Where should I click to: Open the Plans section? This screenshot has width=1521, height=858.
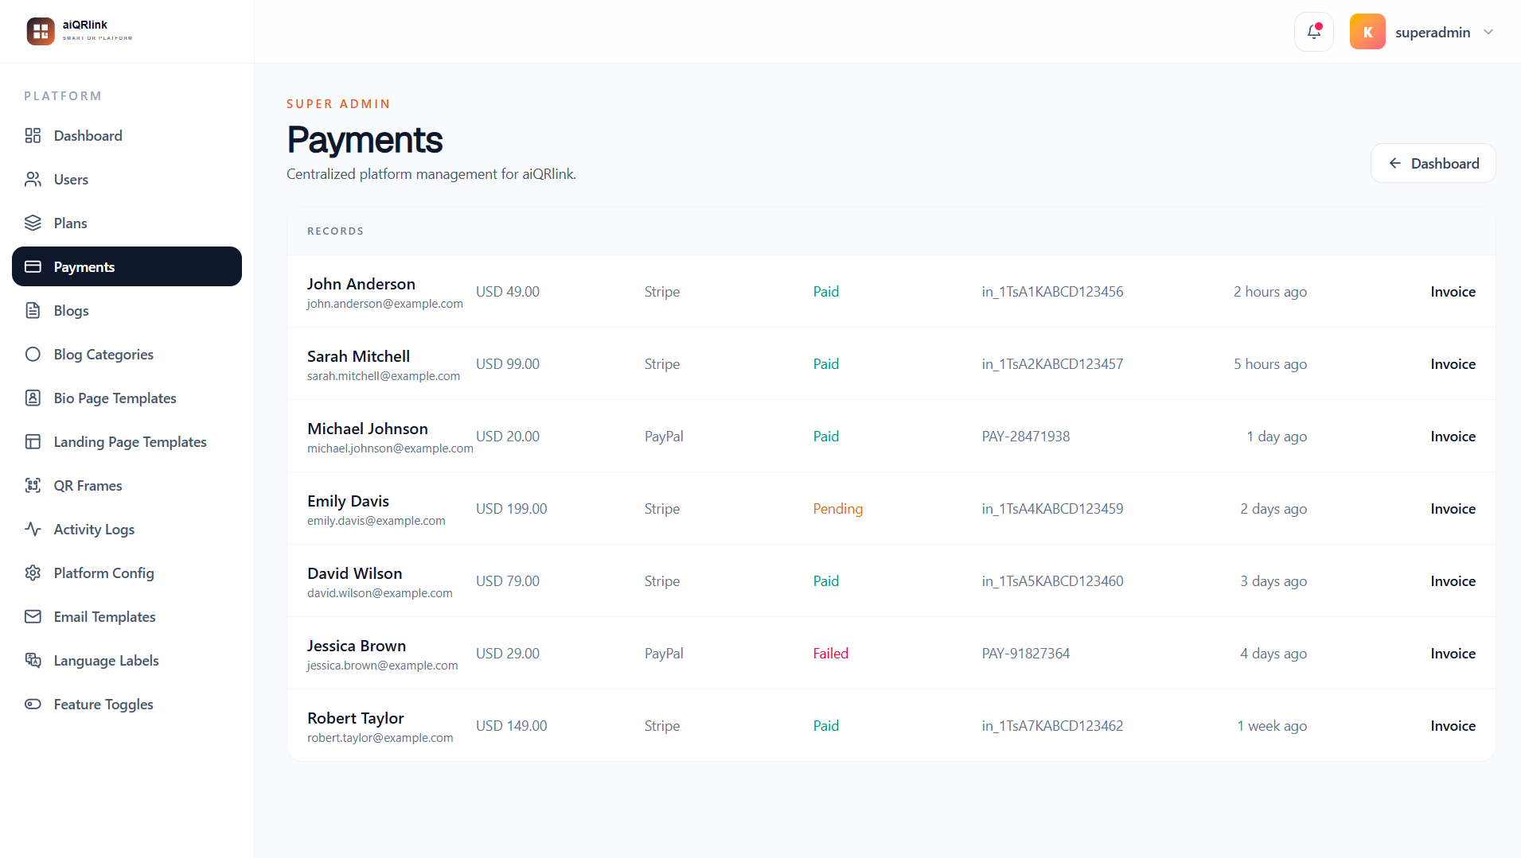[127, 223]
